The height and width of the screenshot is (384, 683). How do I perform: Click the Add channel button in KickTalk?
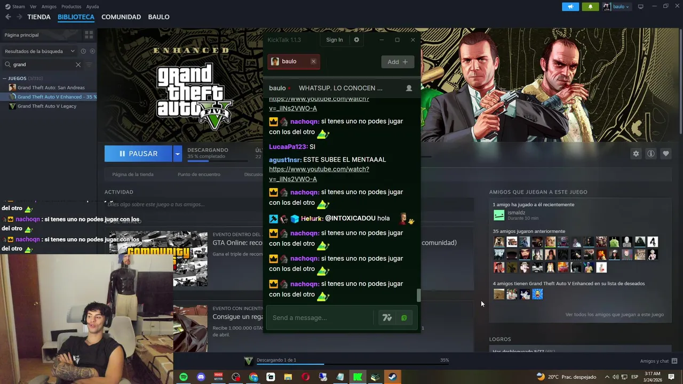[x=398, y=62]
